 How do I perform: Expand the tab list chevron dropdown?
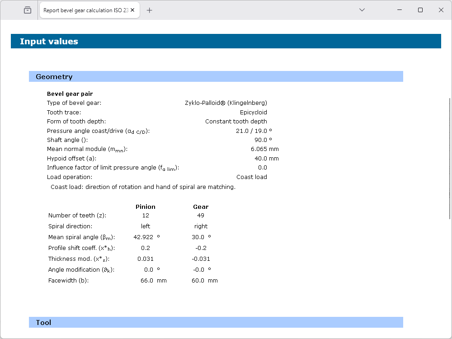362,10
